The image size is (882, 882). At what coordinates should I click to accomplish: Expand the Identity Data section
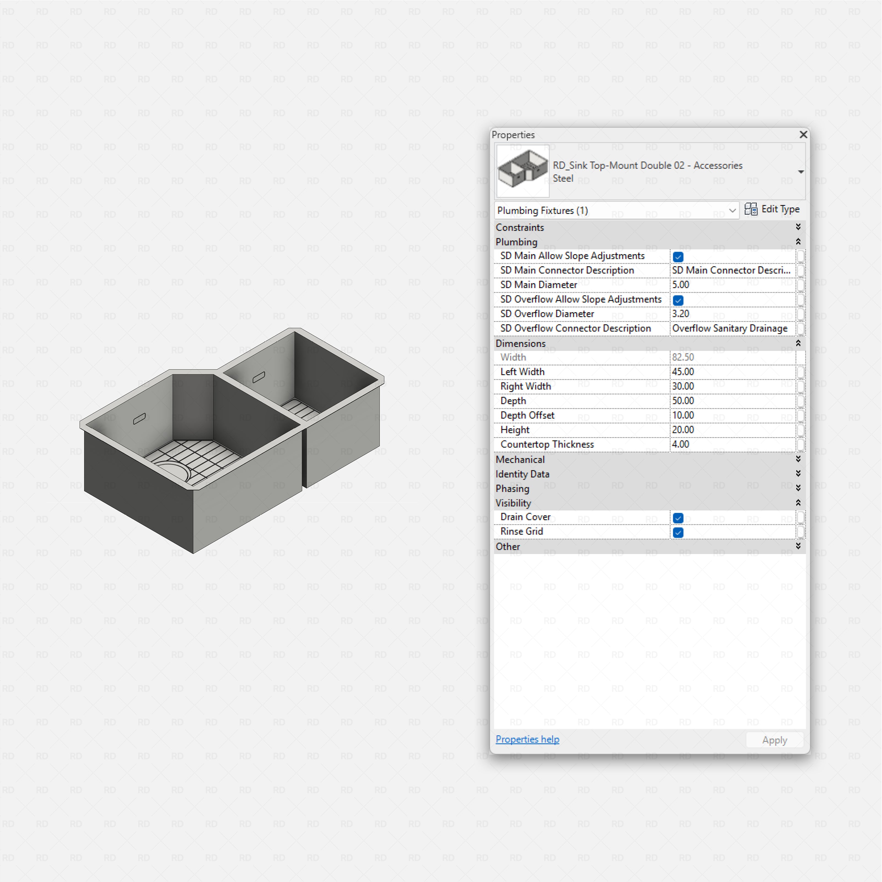[x=798, y=474]
